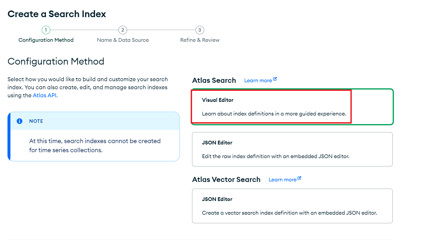447x242 pixels.
Task: Click external-link icon next to Atlas Search Learn more
Action: pos(275,79)
